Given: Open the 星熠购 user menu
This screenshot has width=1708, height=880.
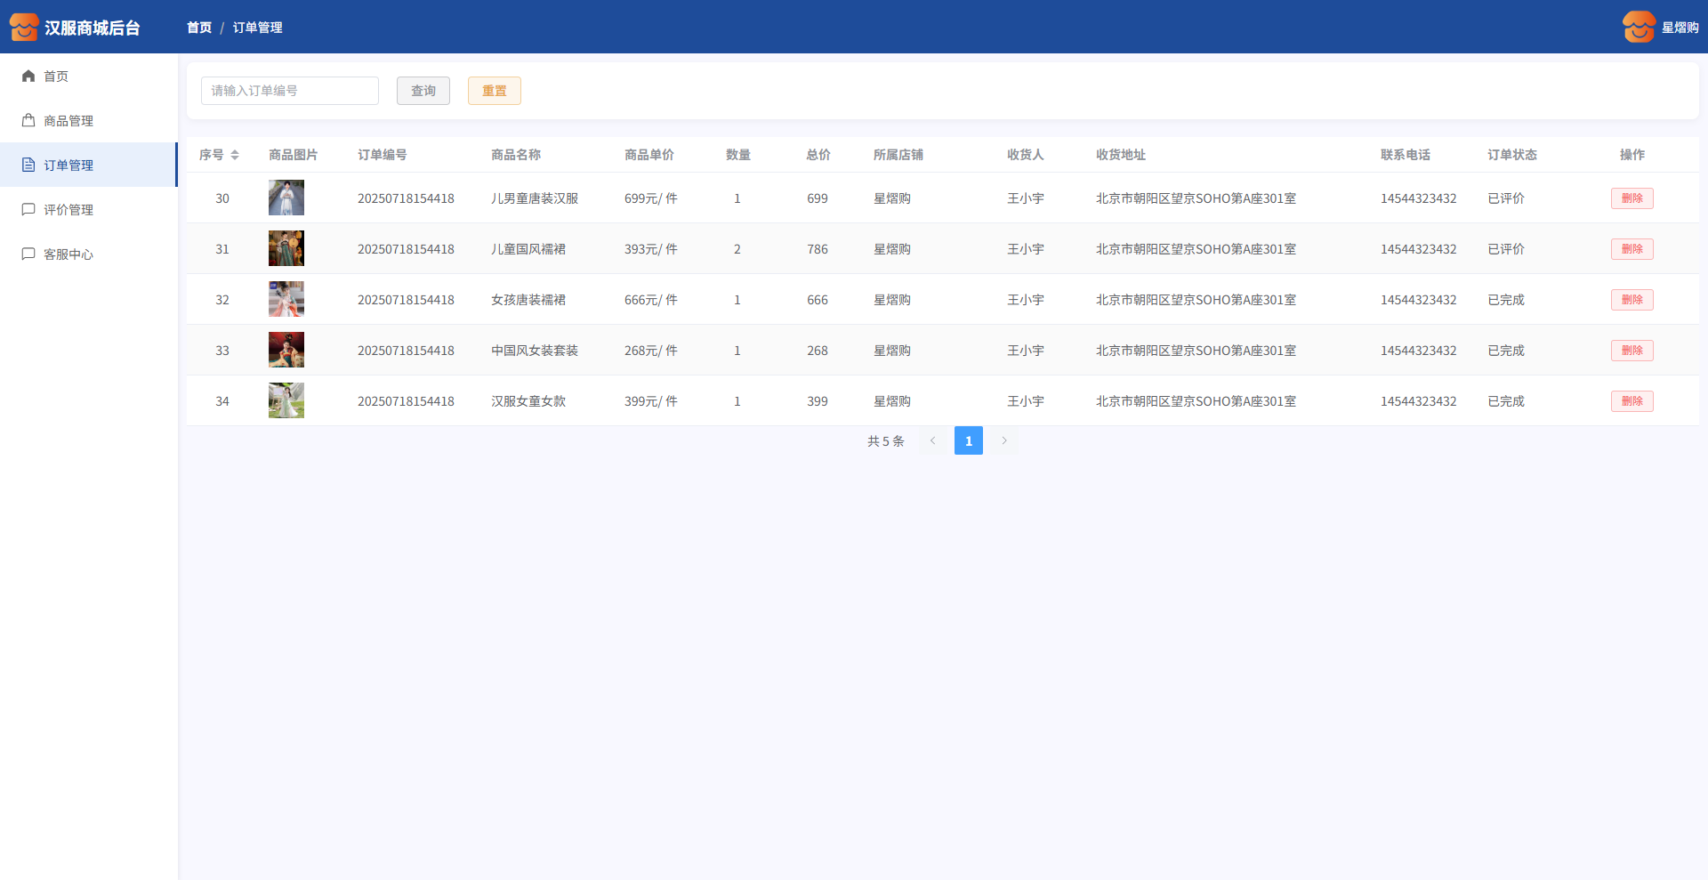Looking at the screenshot, I should point(1680,28).
